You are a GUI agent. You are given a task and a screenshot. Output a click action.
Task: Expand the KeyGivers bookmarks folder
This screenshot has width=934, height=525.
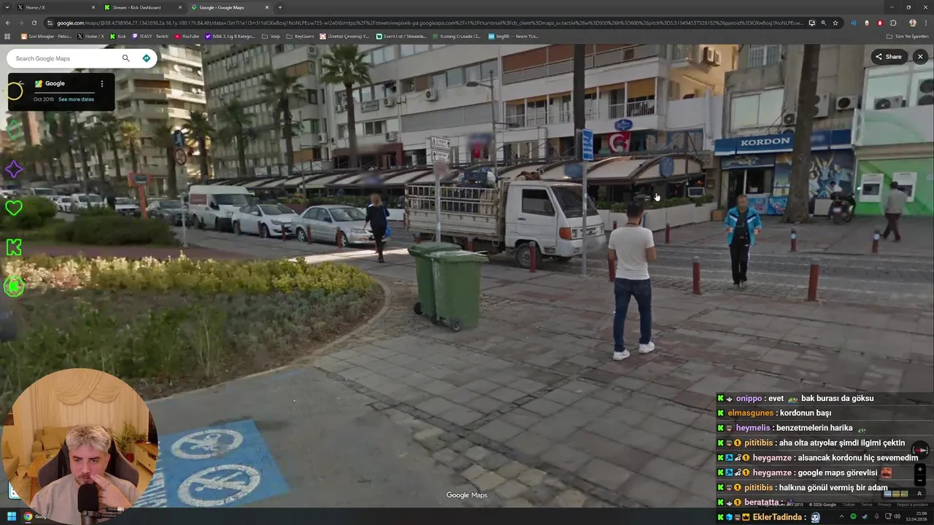[300, 36]
